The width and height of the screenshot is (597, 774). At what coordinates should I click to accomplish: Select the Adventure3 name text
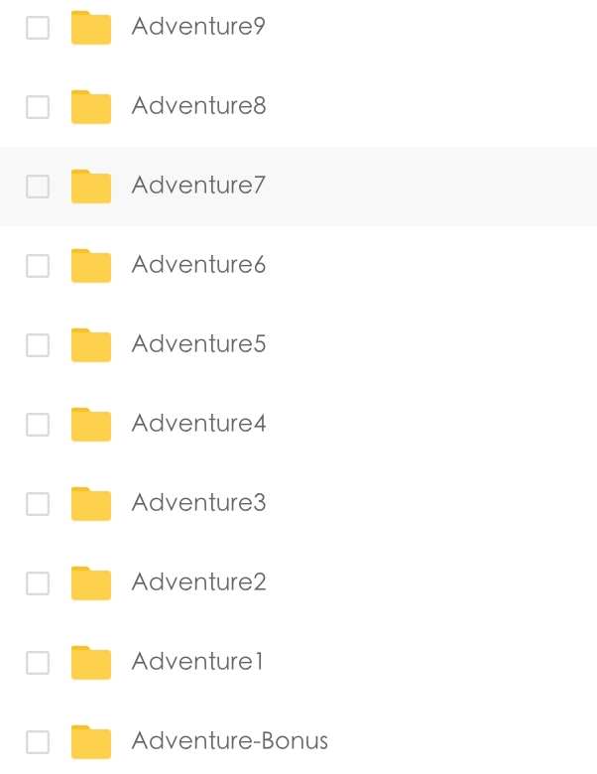(x=199, y=503)
